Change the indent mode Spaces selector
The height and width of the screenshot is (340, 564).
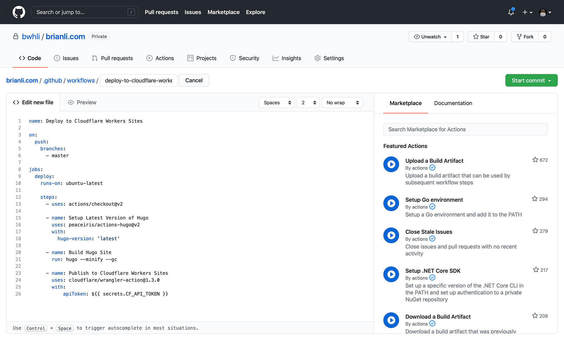click(x=277, y=103)
